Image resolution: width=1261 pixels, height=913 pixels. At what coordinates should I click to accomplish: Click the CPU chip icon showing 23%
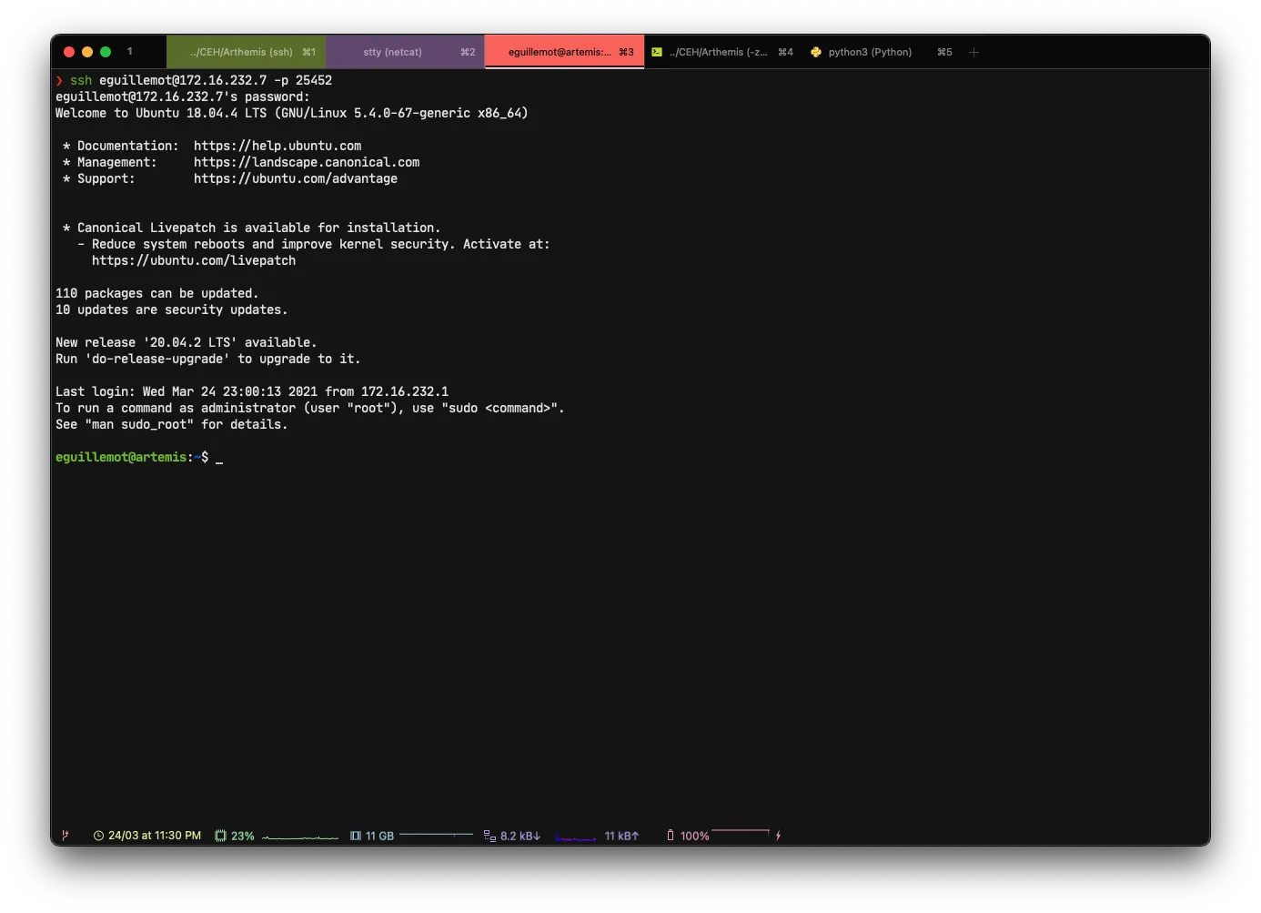[x=220, y=836]
